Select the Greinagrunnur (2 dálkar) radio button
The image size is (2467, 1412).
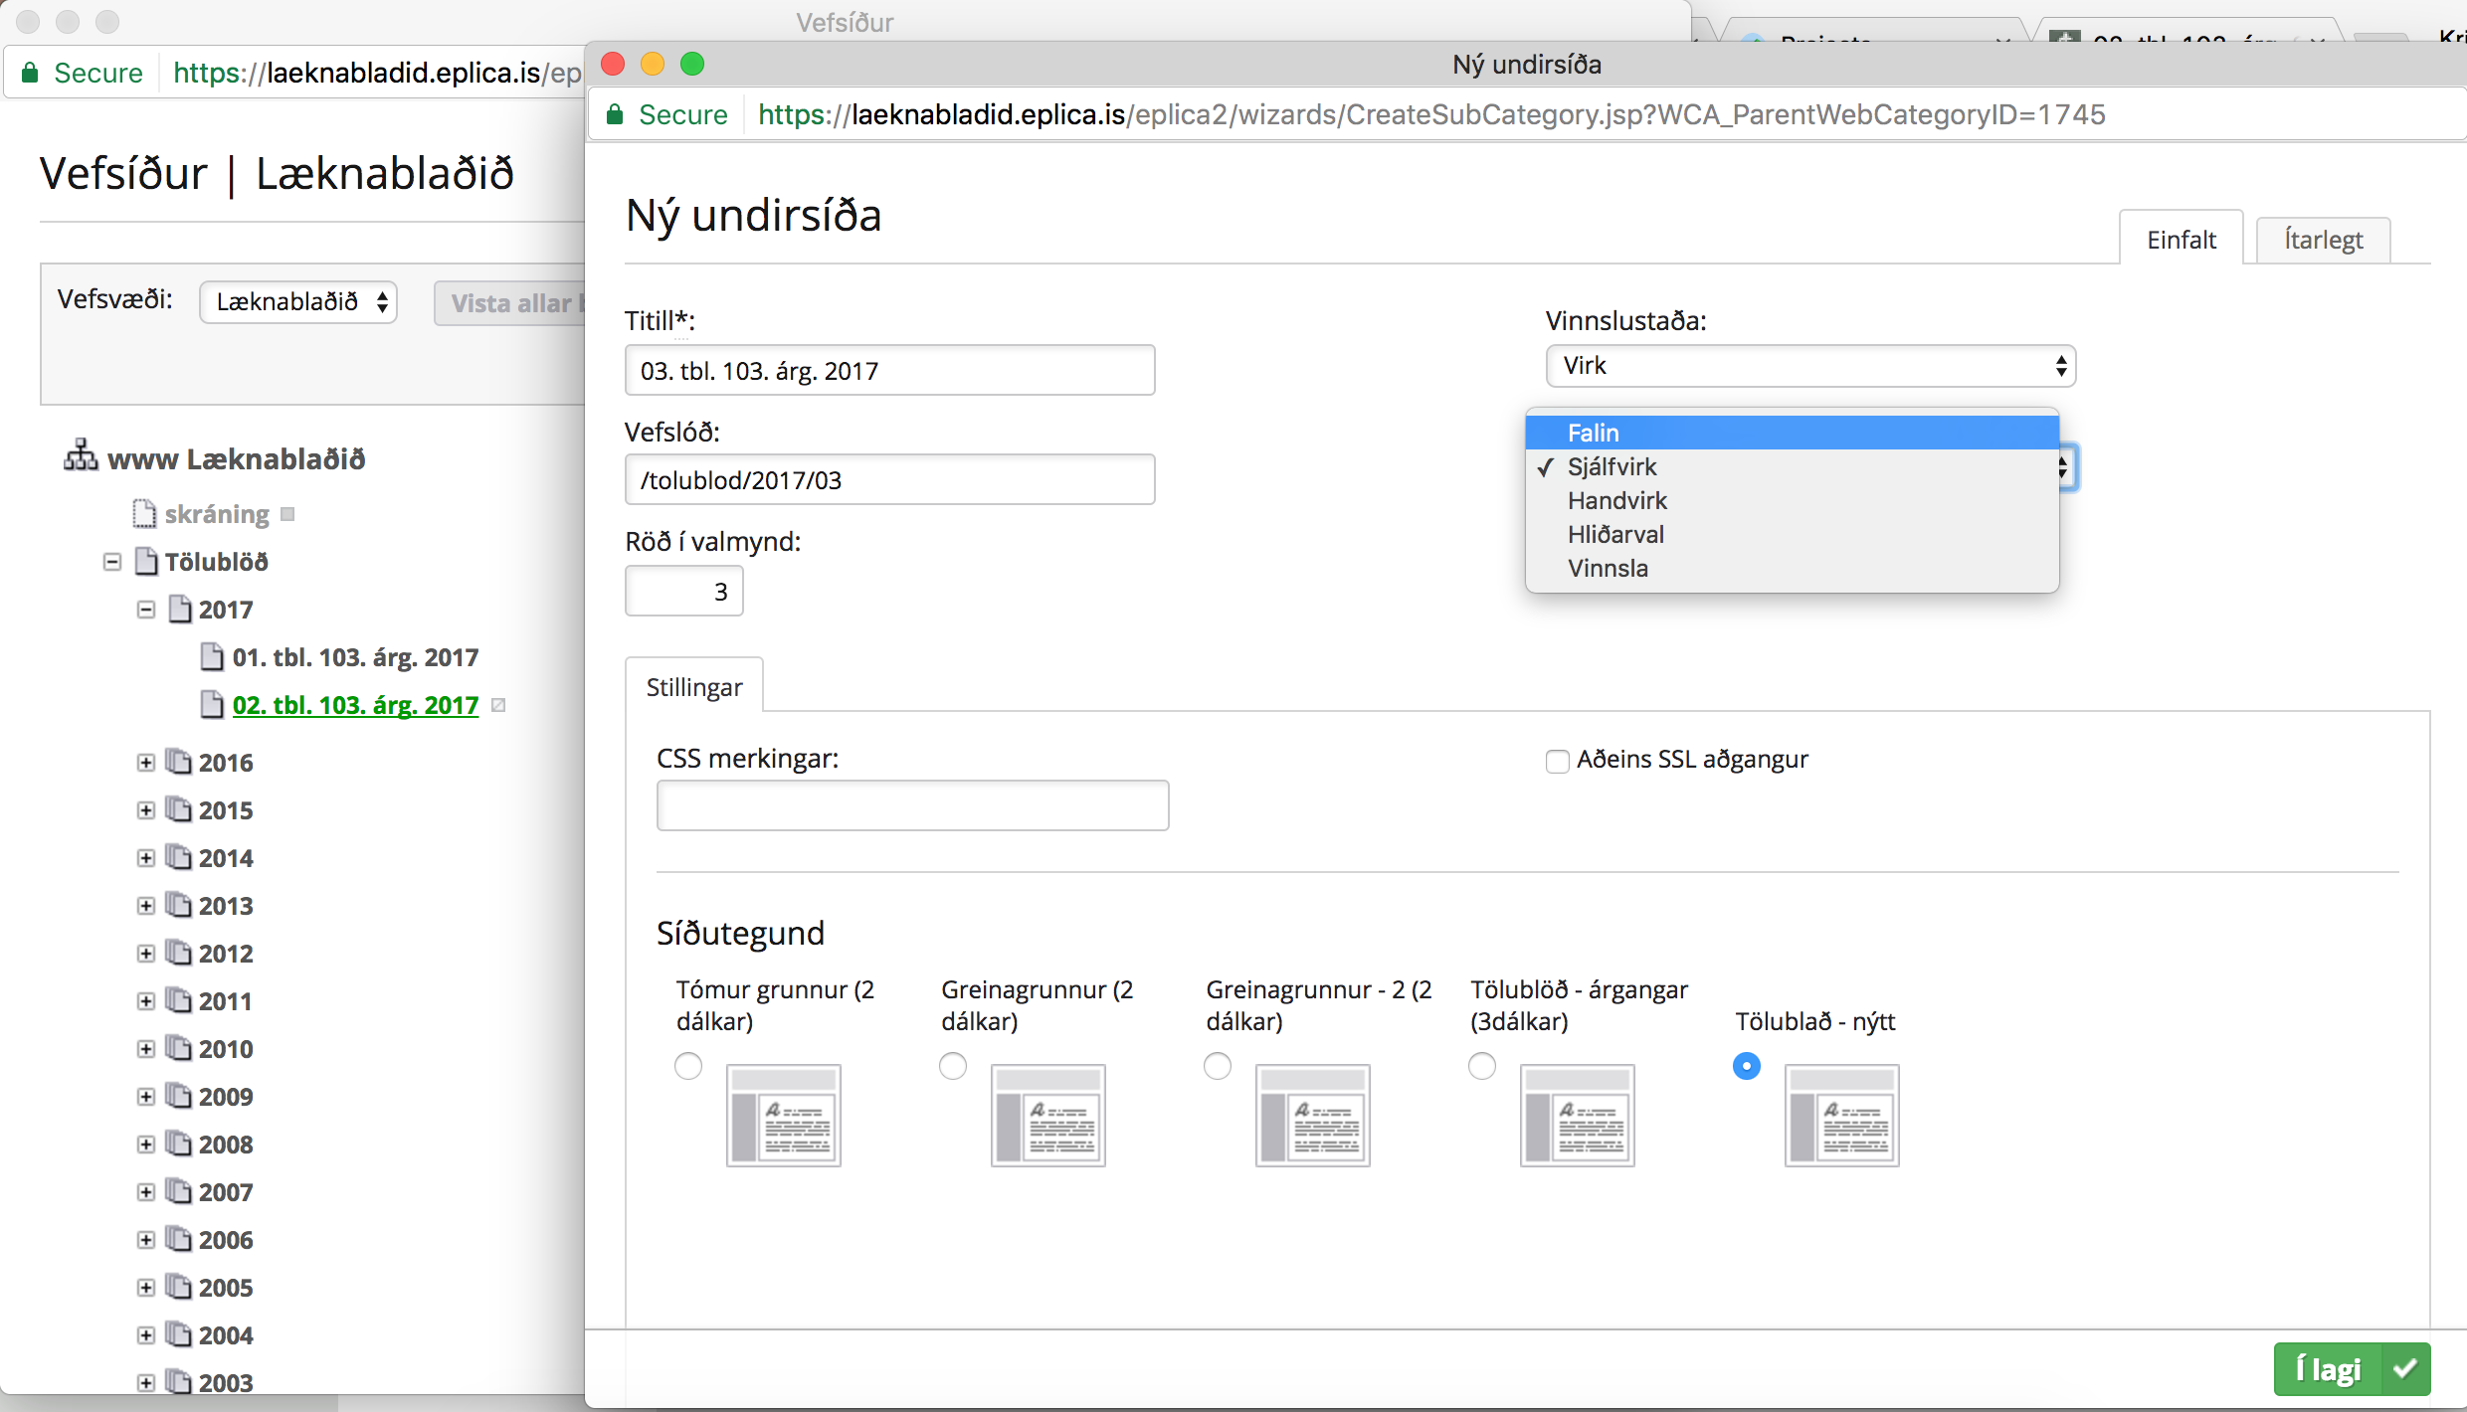[952, 1066]
